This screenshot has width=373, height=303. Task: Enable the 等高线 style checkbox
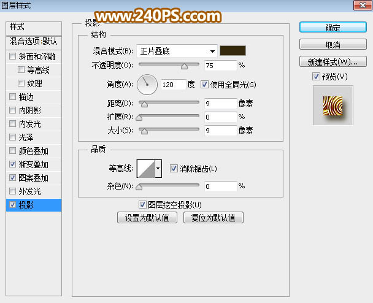[21, 70]
